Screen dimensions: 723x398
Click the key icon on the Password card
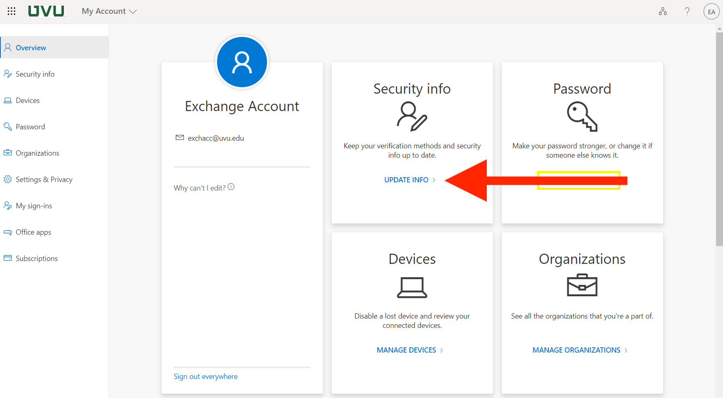click(x=582, y=117)
